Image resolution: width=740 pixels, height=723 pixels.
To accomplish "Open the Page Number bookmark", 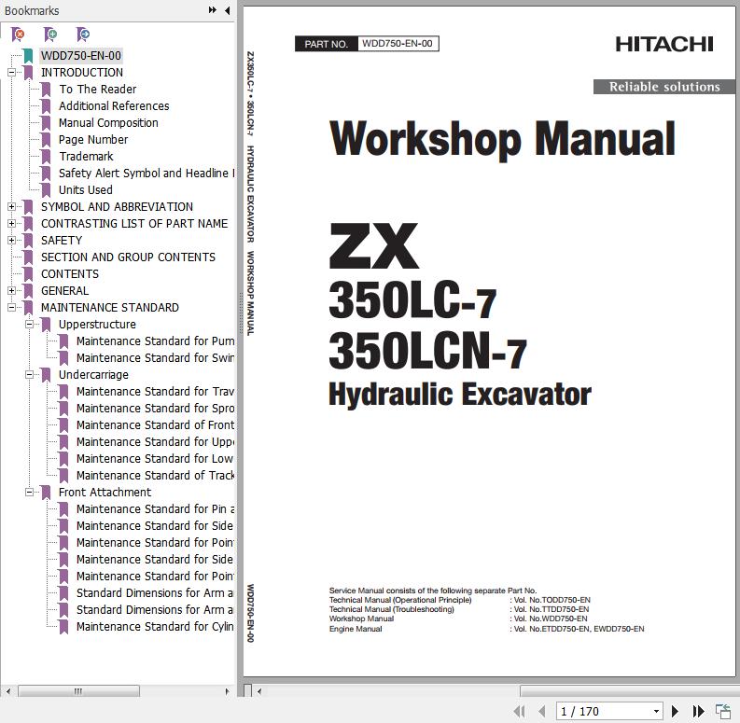I will 93,140.
